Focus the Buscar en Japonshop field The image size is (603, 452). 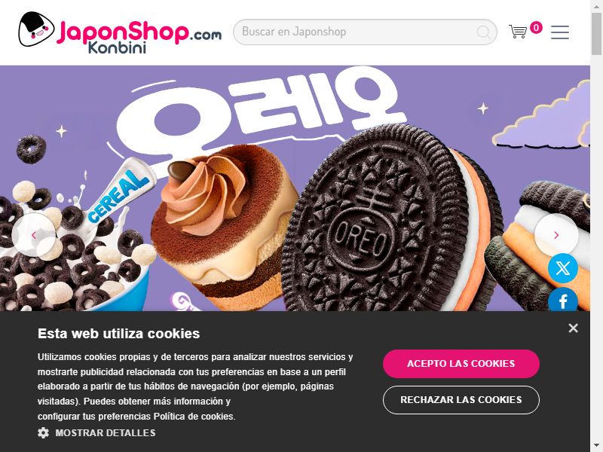point(365,32)
